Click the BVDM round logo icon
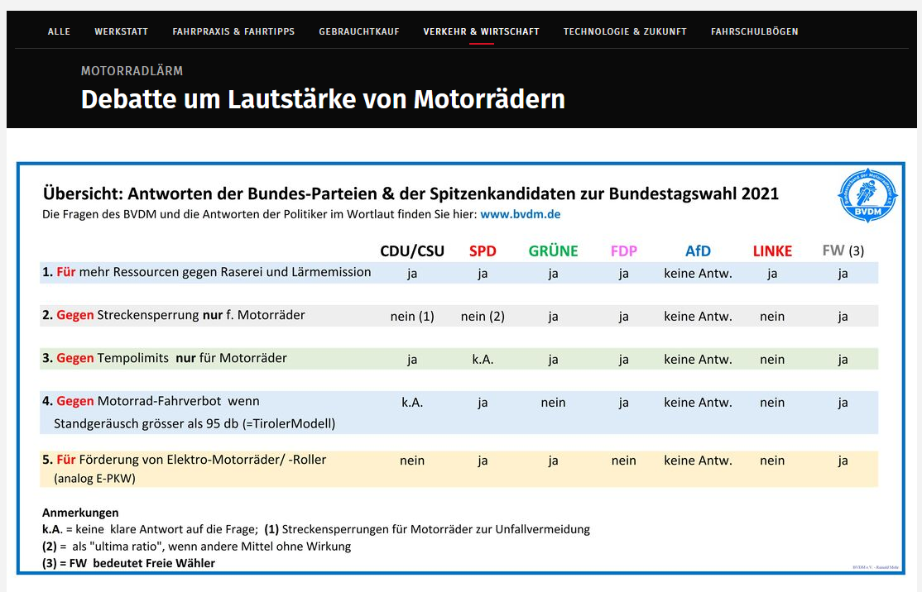The width and height of the screenshot is (922, 592). pyautogui.click(x=867, y=196)
